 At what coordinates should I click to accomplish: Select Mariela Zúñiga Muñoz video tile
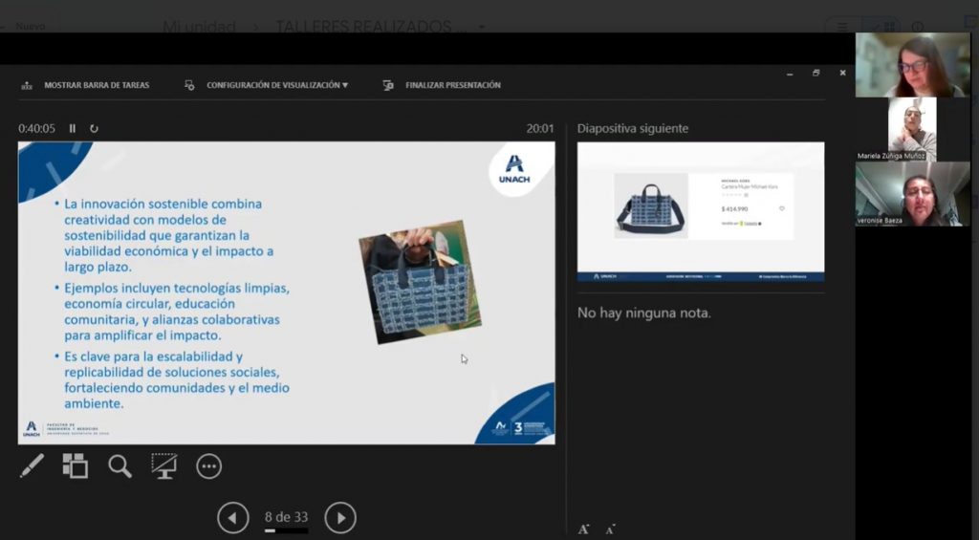tap(911, 127)
